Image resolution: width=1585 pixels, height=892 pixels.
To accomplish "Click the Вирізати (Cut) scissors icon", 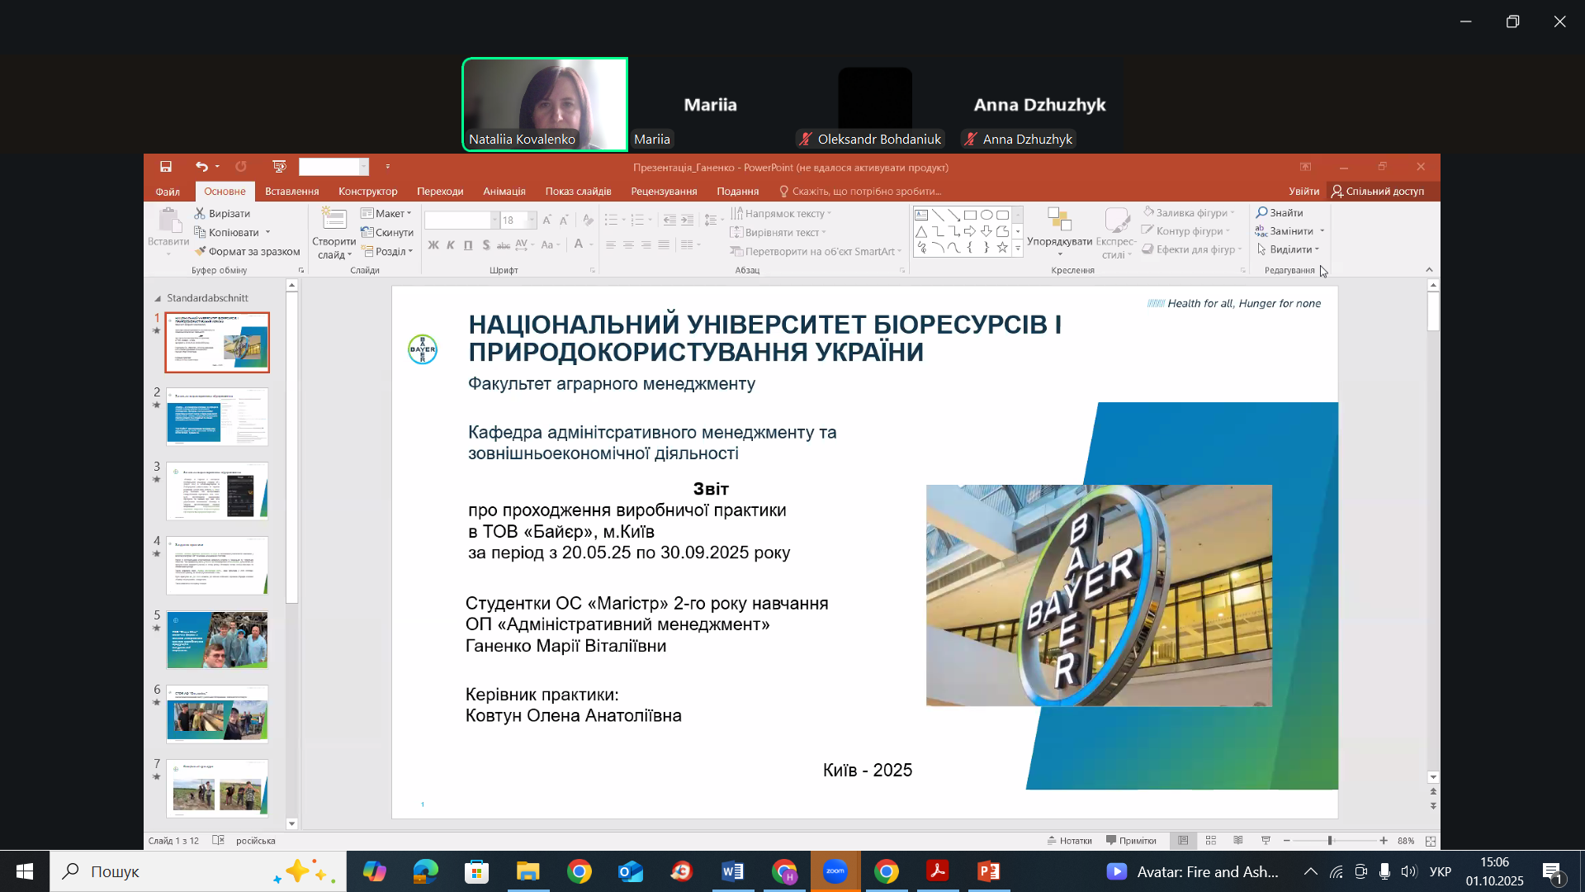I will 200,213.
